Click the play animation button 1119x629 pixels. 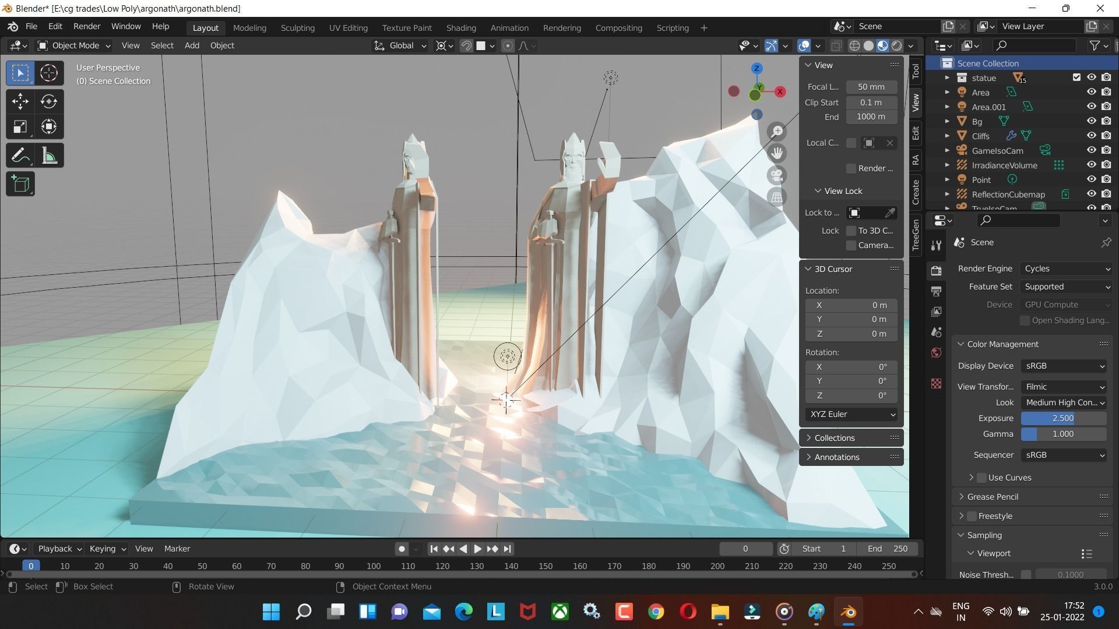477,549
